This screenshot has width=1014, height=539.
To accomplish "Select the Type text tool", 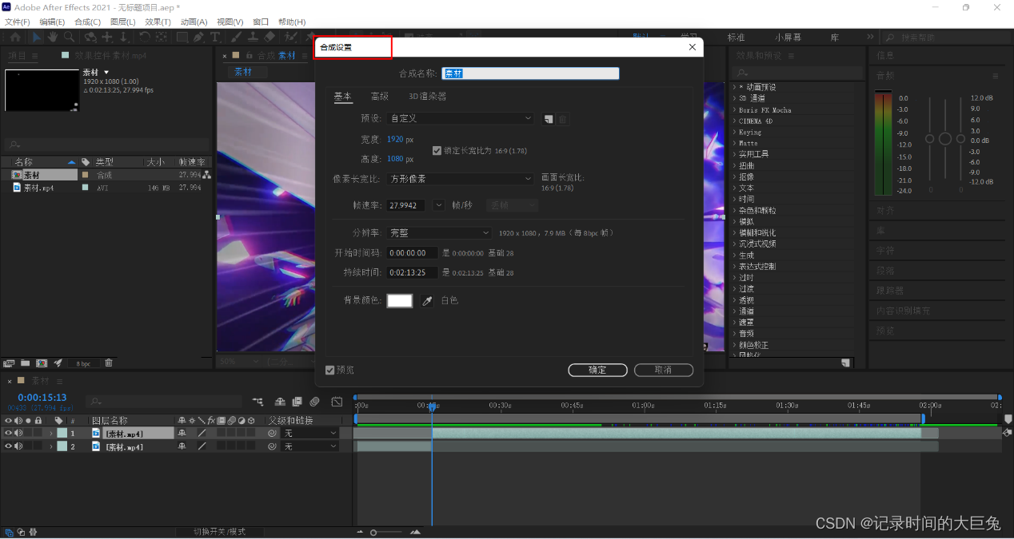I will [x=215, y=37].
